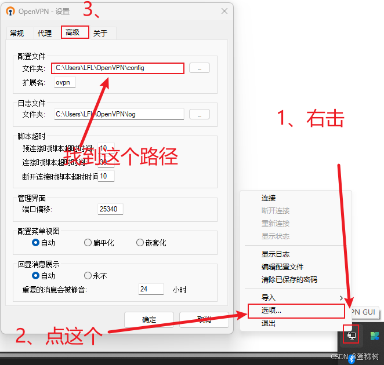384x365 pixels.
Task: Select 自动 under 配置菜单视图
Action: coord(43,243)
